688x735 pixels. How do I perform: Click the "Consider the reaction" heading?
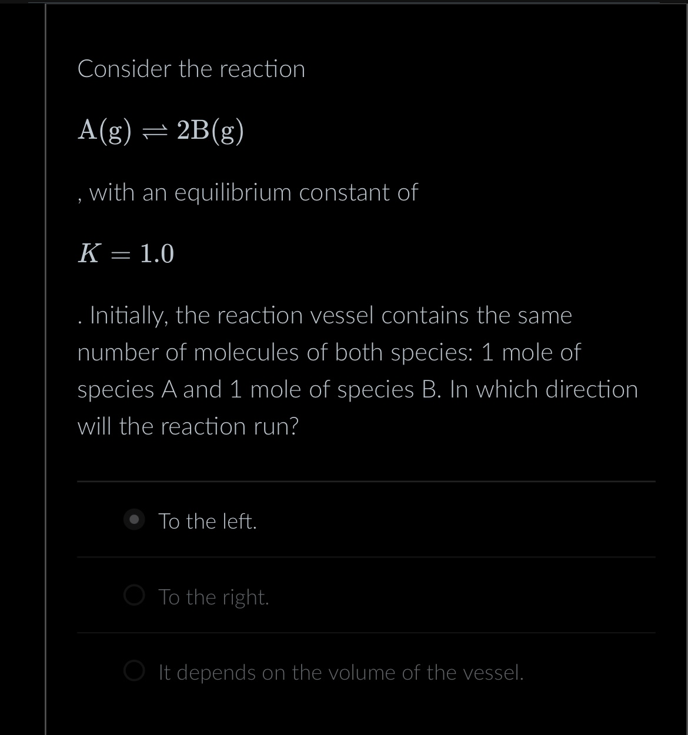coord(191,69)
